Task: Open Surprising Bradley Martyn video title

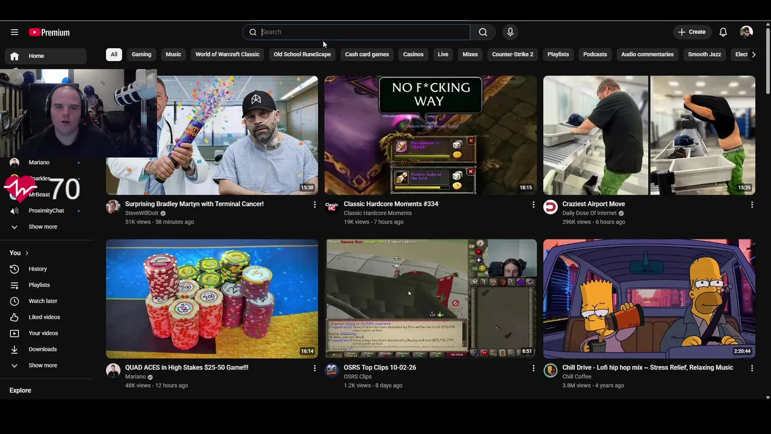Action: pyautogui.click(x=195, y=204)
